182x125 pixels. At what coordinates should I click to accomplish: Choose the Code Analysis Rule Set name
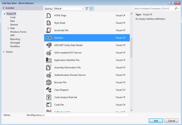click(x=66, y=97)
